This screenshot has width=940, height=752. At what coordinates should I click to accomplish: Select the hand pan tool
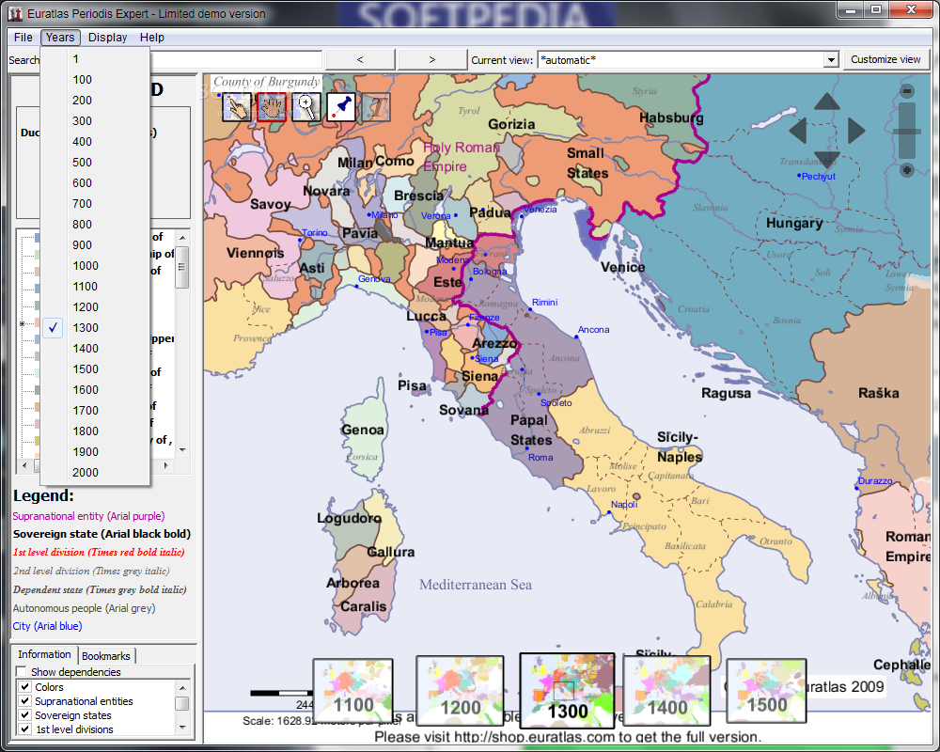click(271, 107)
